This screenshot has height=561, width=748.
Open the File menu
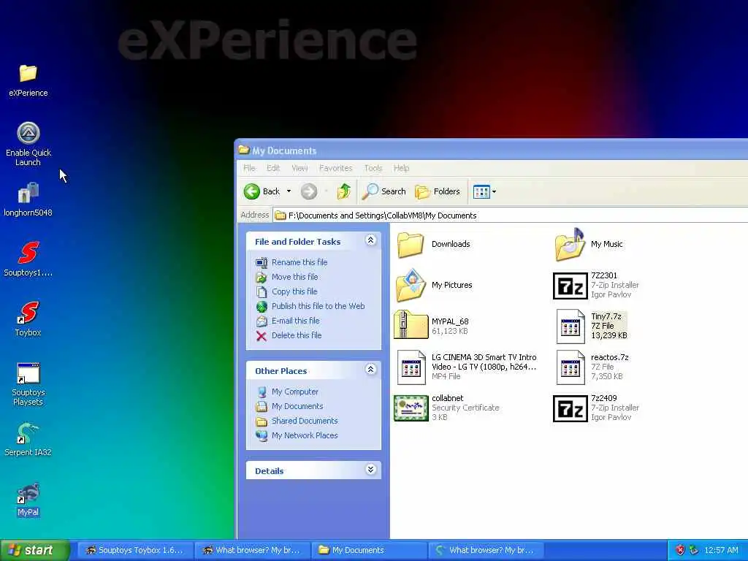pyautogui.click(x=249, y=168)
